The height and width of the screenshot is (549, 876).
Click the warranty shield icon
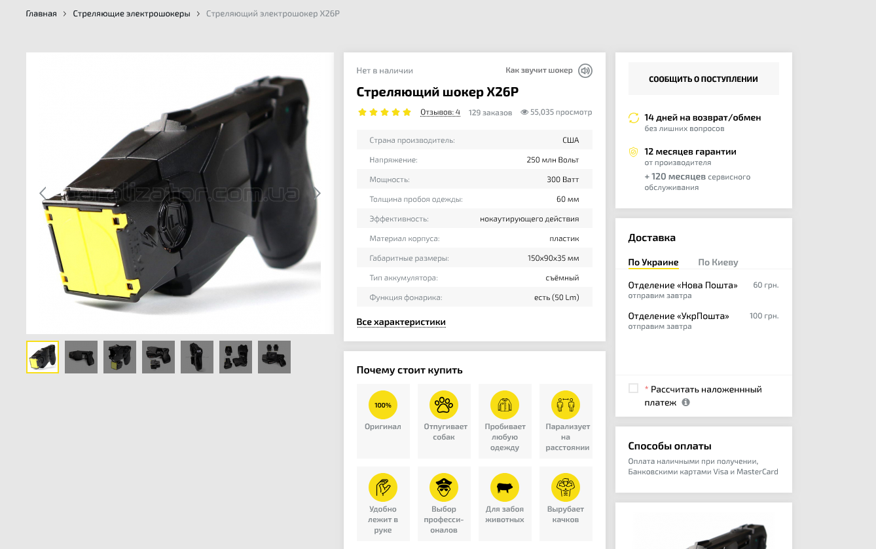[x=633, y=152]
